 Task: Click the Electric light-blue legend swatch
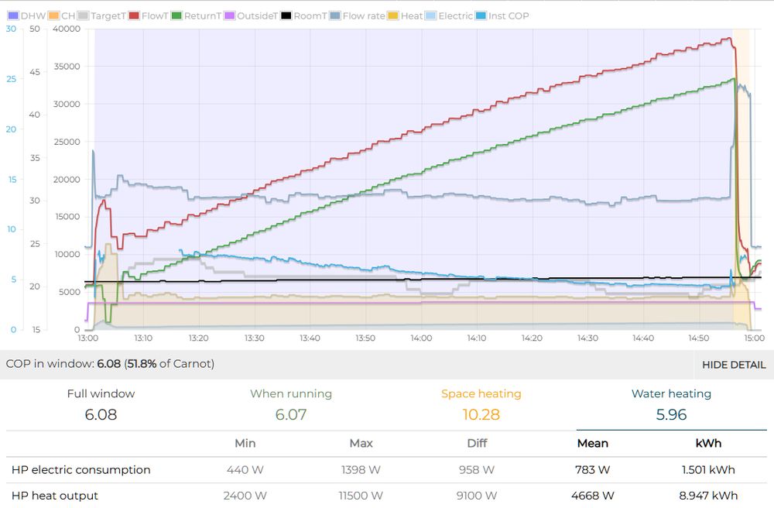point(431,15)
